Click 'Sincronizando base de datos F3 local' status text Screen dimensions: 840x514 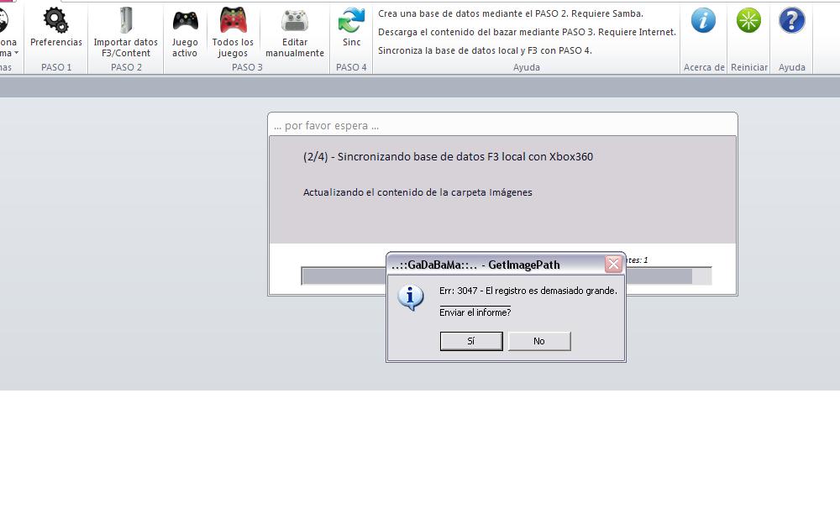coord(448,157)
